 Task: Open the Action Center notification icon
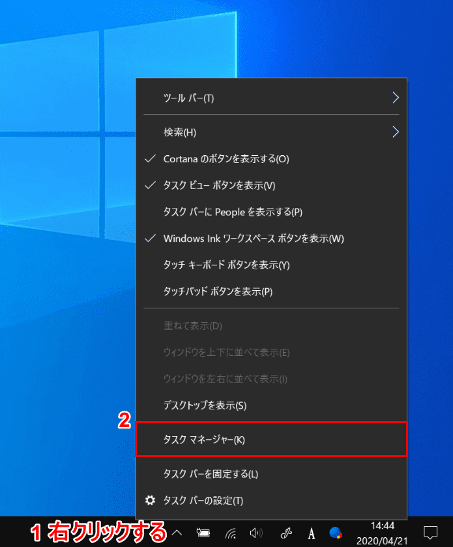click(x=430, y=533)
